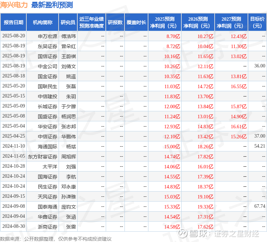The image size is (267, 242).
Task: Select the 报告日期 column header
Action: [x=14, y=22]
